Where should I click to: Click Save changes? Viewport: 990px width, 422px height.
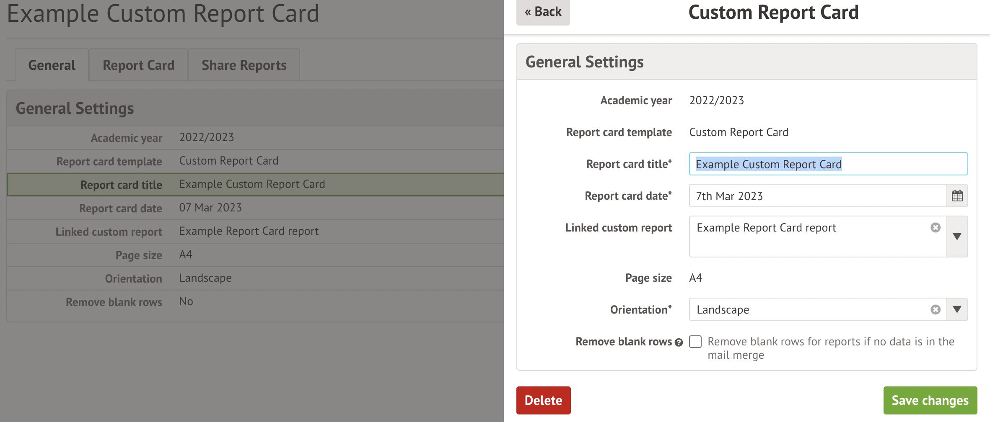(x=930, y=400)
